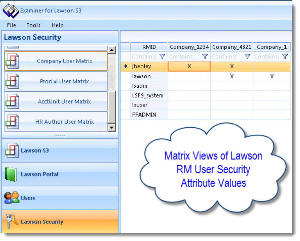The width and height of the screenshot is (300, 241).
Task: Click the X cell for lawson Company_1
Action: [x=272, y=76]
